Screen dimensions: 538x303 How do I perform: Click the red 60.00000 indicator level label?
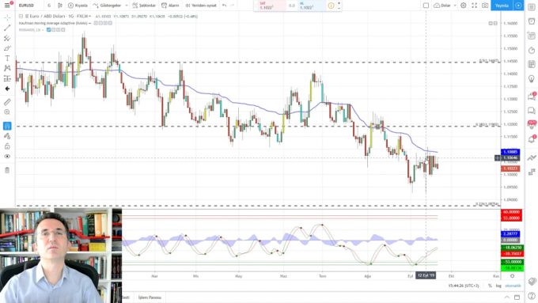coord(512,212)
